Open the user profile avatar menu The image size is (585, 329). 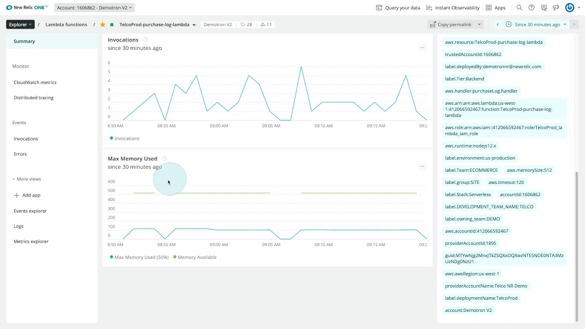coord(570,7)
